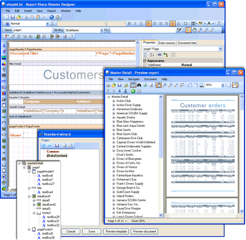The width and height of the screenshot is (246, 240).
Task: Switch to the Document tree tab
Action: (187, 43)
